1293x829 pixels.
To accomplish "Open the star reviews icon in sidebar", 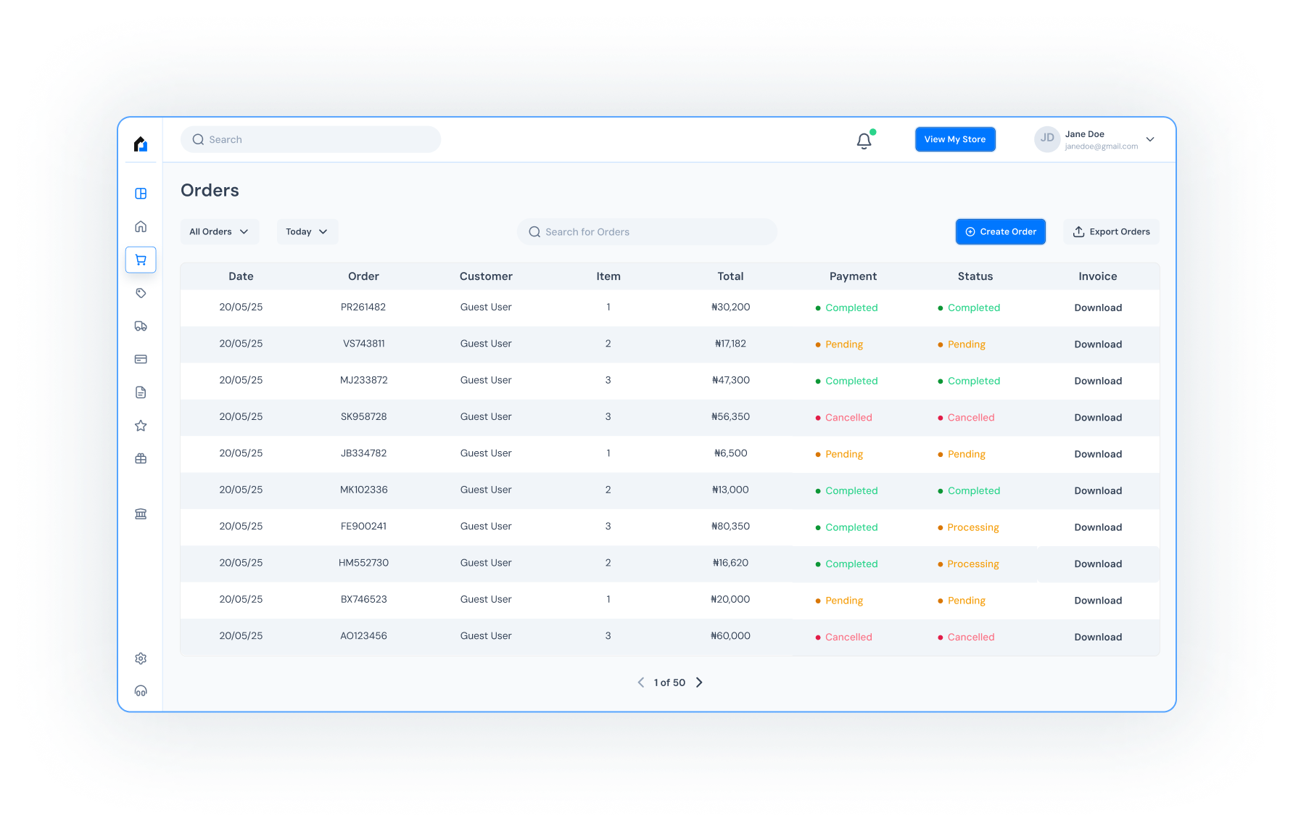I will [141, 426].
